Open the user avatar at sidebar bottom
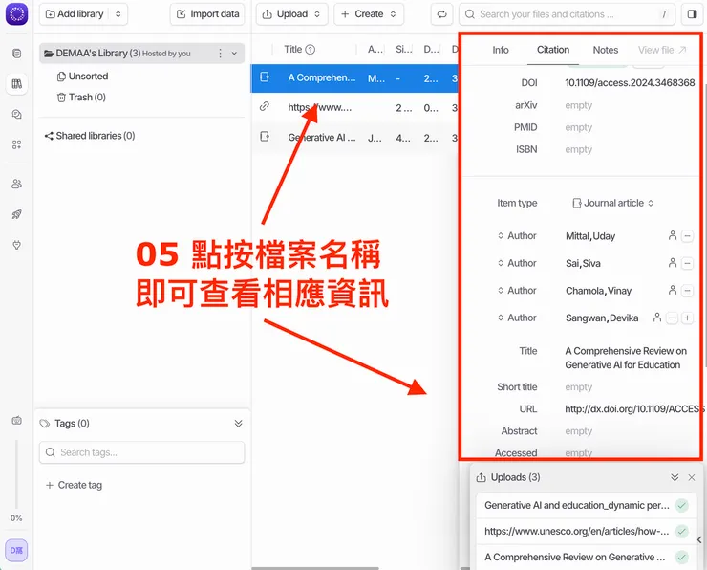Screen dimensions: 707x570 16,550
